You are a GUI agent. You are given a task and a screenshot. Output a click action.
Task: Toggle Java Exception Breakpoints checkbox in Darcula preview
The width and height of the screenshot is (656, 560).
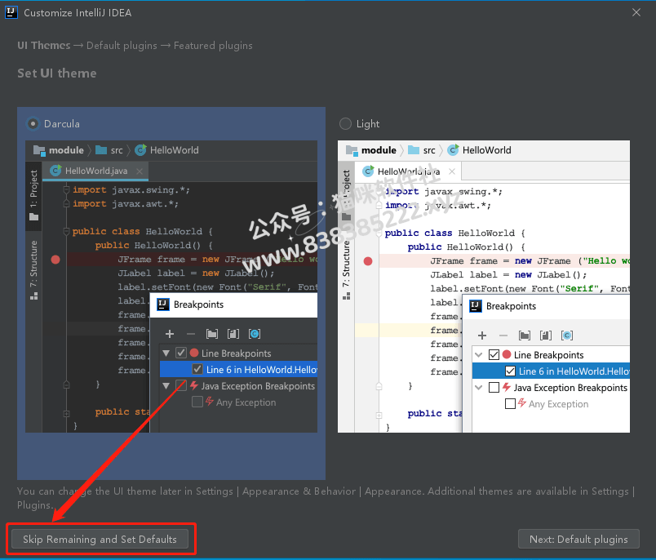coord(181,385)
